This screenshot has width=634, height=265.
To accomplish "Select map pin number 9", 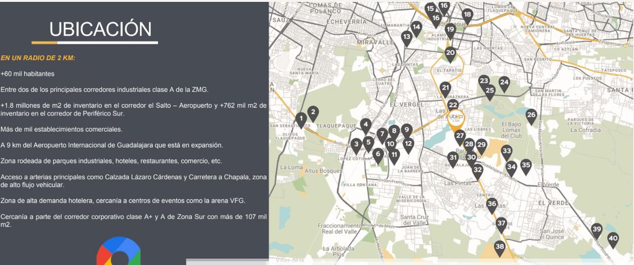I will tap(406, 131).
